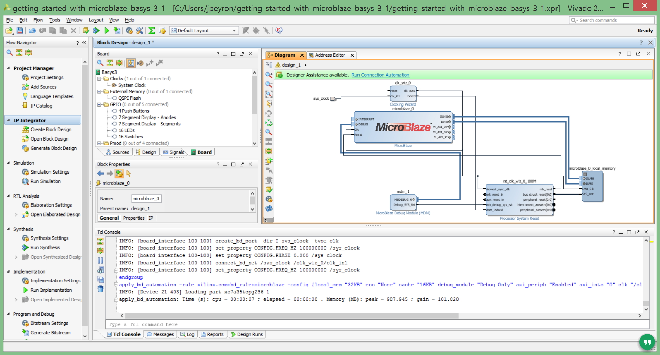Click the search icon in the Flow Navigator
This screenshot has width=660, height=355.
pos(10,53)
